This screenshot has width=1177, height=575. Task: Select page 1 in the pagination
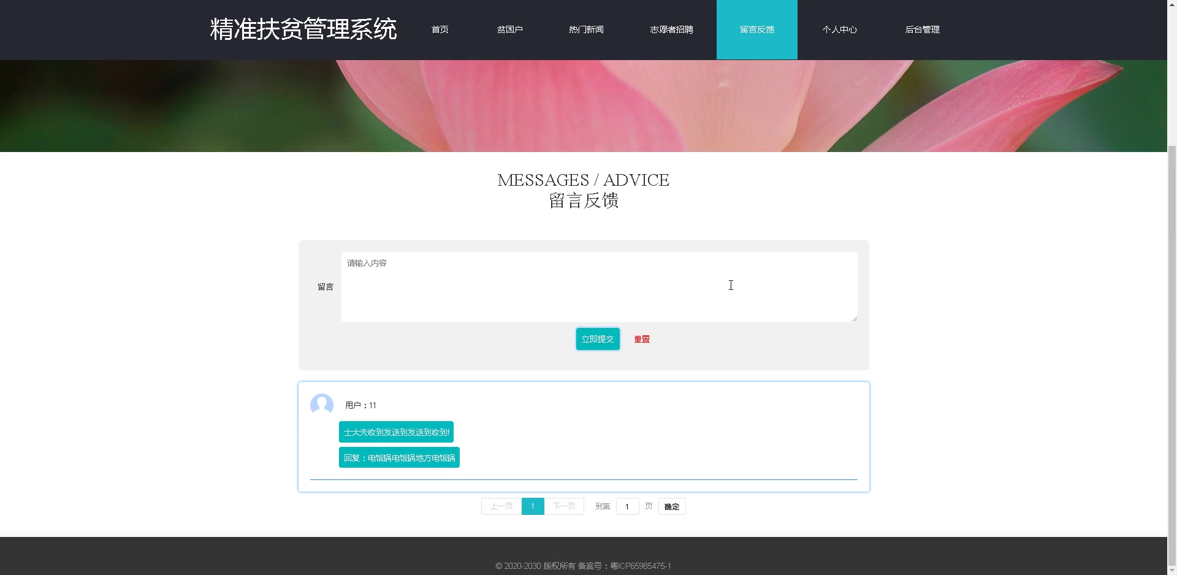tap(533, 506)
